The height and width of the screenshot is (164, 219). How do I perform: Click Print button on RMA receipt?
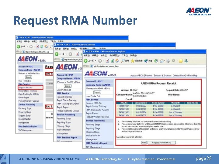click(x=144, y=143)
